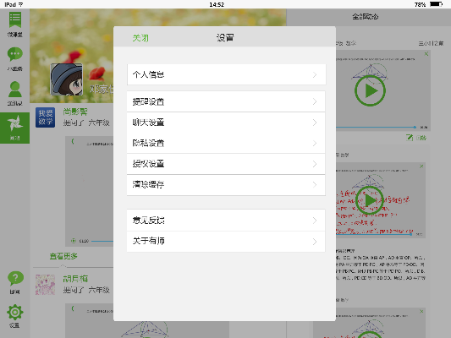
Task: Tap the 14:52 clock in status bar
Action: click(217, 4)
